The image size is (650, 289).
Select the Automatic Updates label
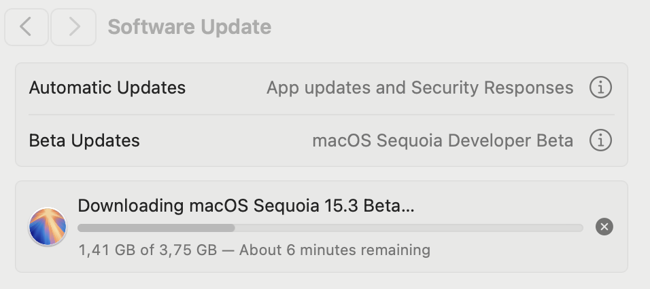(x=107, y=88)
